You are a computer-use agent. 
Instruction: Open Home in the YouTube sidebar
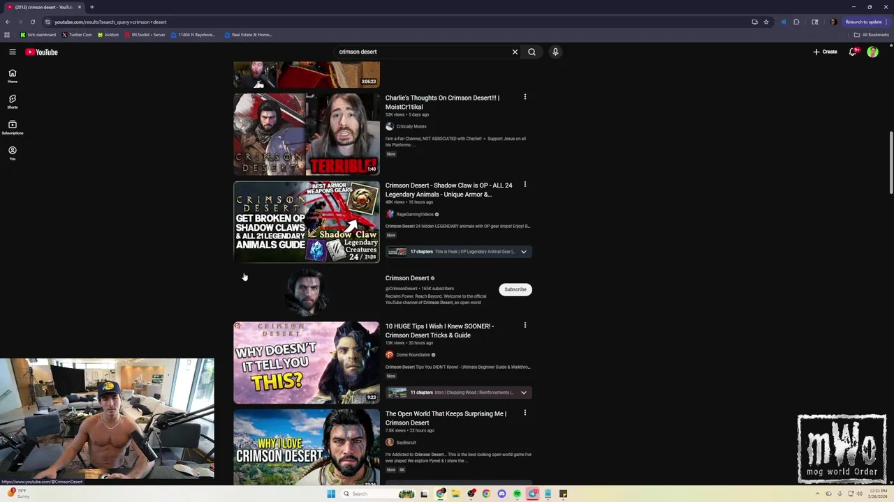13,76
